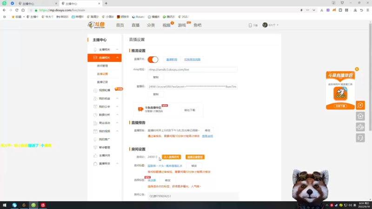Click the second orange button beside room ID
The height and width of the screenshot is (209, 372).
pos(195,157)
